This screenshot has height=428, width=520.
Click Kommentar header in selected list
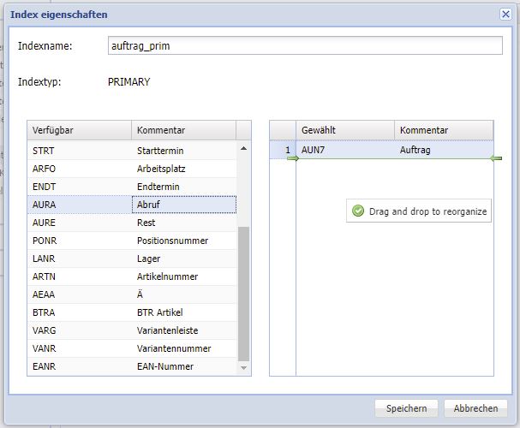(443, 130)
